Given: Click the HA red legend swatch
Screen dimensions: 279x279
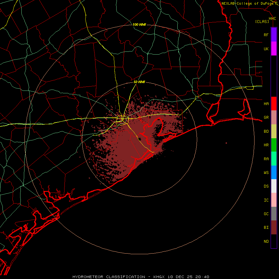Looking at the screenshot, I should pos(274,104).
